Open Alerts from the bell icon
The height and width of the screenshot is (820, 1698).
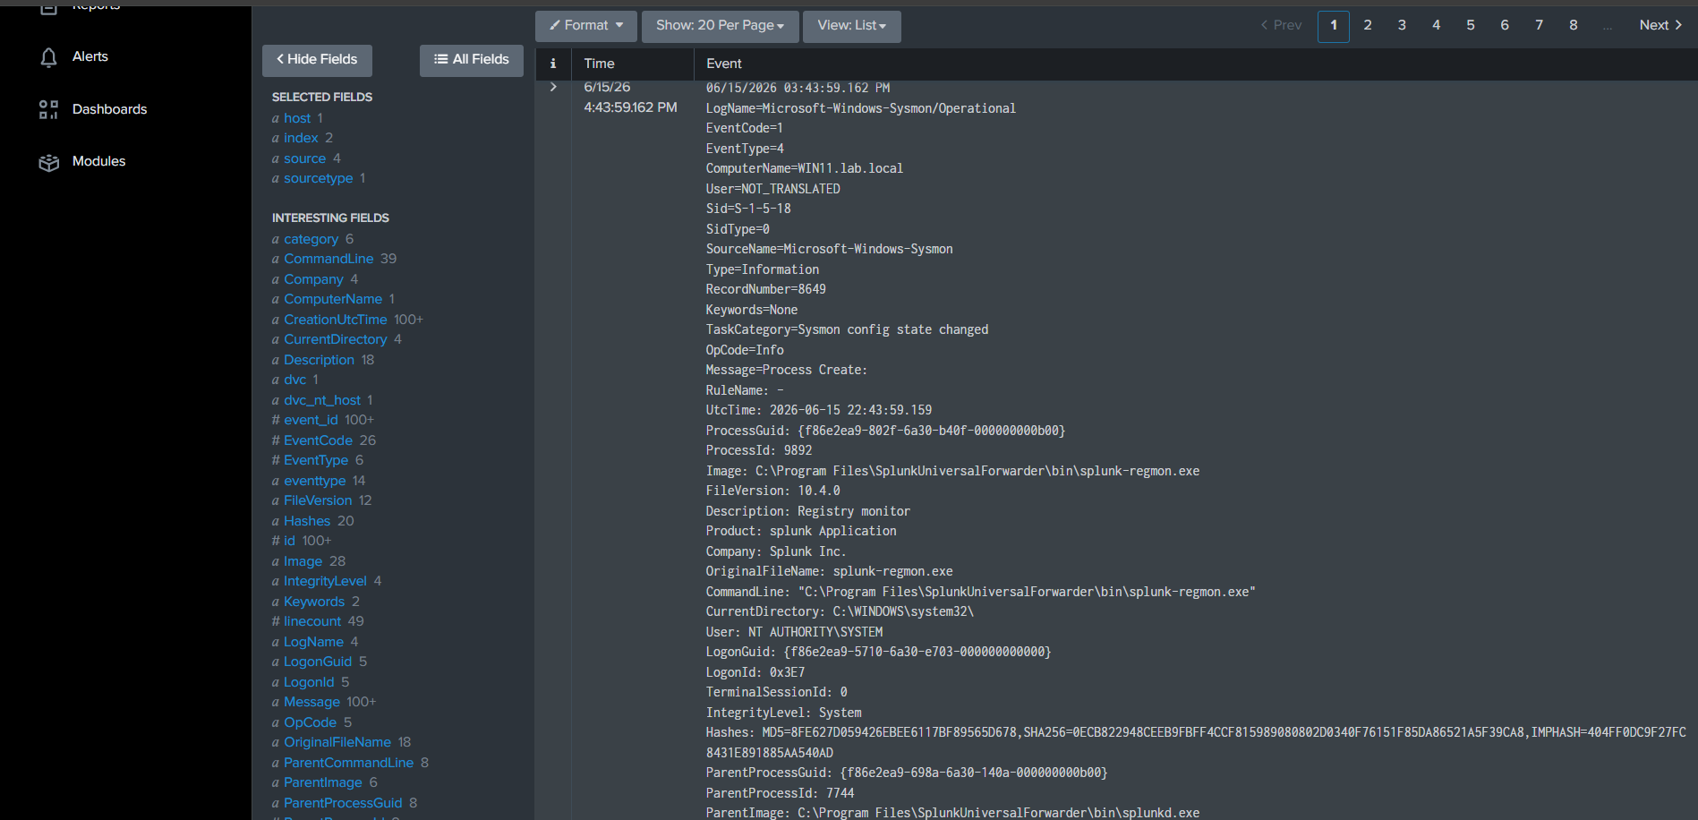(48, 57)
